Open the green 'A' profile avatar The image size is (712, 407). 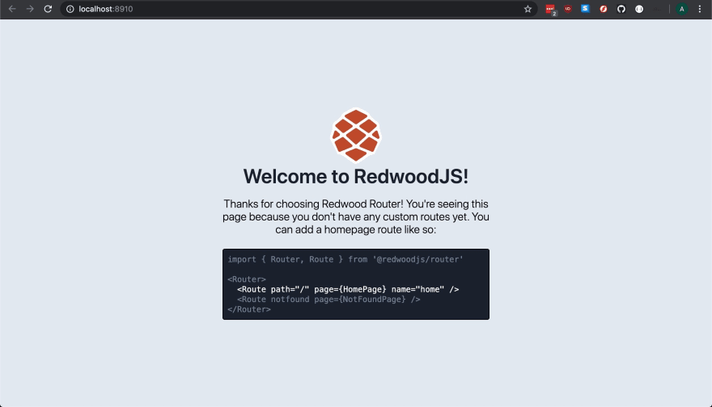point(681,9)
